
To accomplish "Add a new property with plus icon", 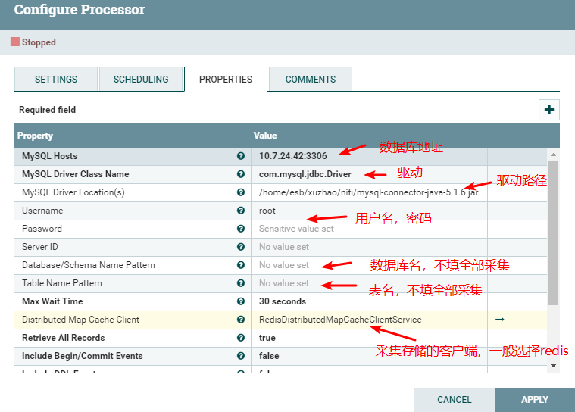I will click(549, 110).
